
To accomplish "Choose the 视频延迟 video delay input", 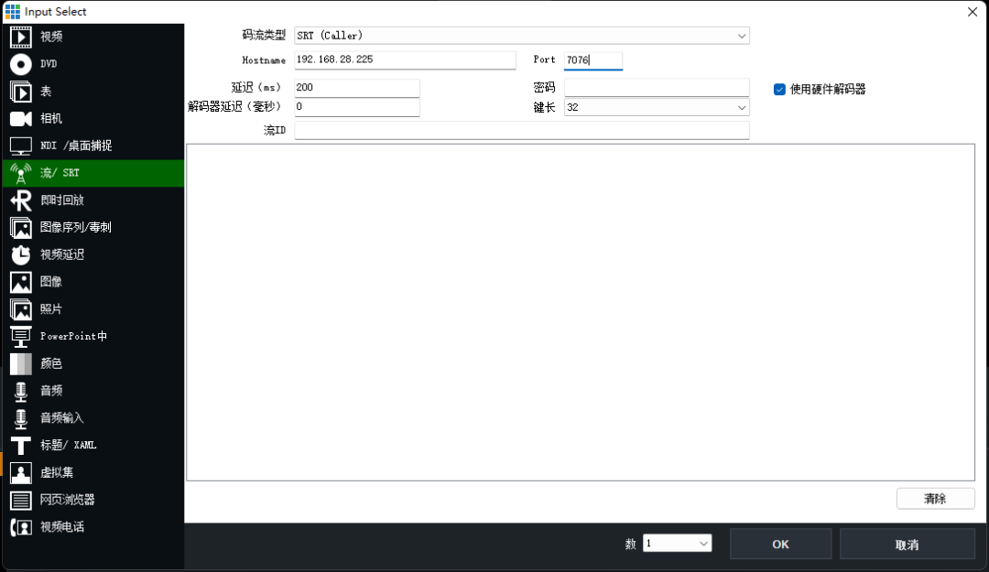I will (x=60, y=254).
